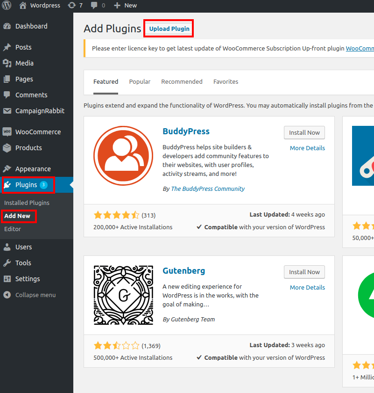
Task: Install the BuddyPress plugin now
Action: pos(304,132)
